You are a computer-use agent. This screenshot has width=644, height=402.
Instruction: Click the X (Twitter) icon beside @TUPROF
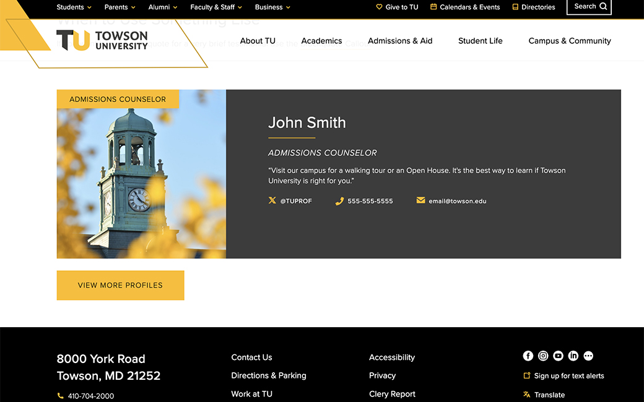[x=272, y=200]
